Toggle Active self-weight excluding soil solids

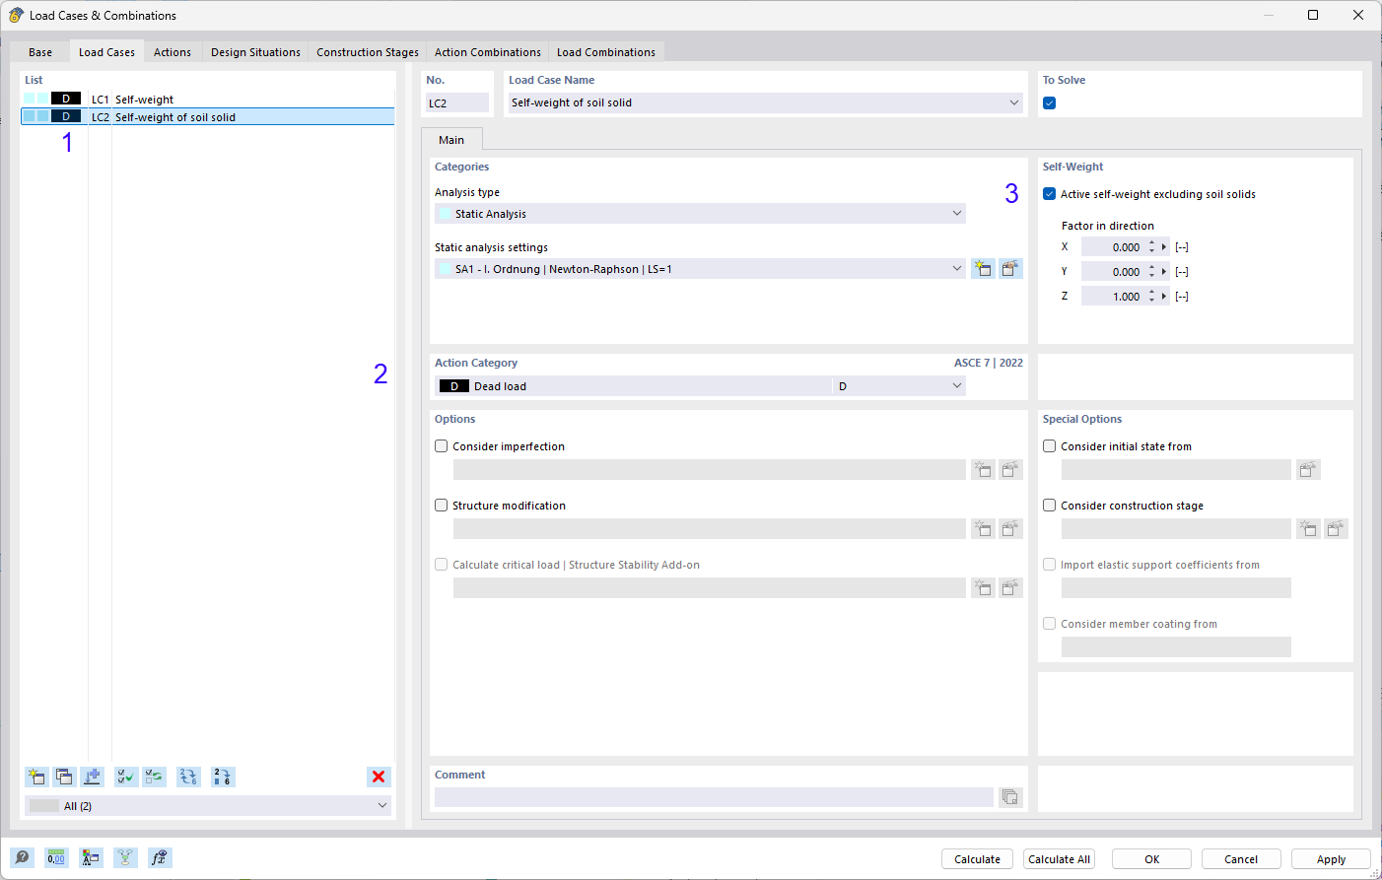1050,194
